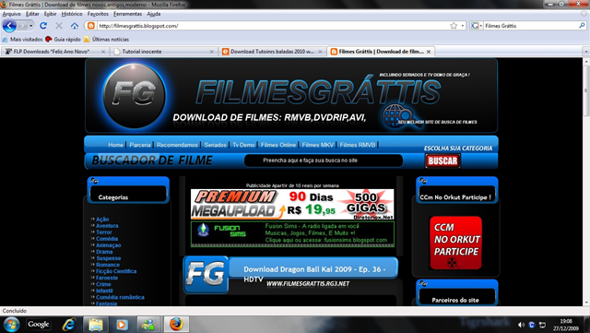Open the Terror category link

(x=104, y=232)
